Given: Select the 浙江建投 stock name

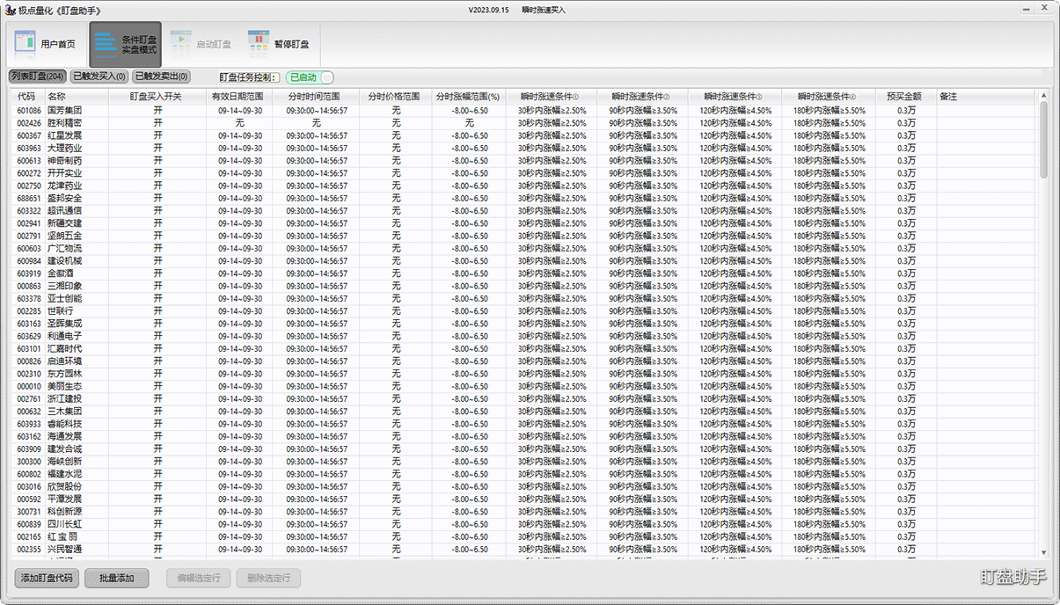Looking at the screenshot, I should 64,399.
